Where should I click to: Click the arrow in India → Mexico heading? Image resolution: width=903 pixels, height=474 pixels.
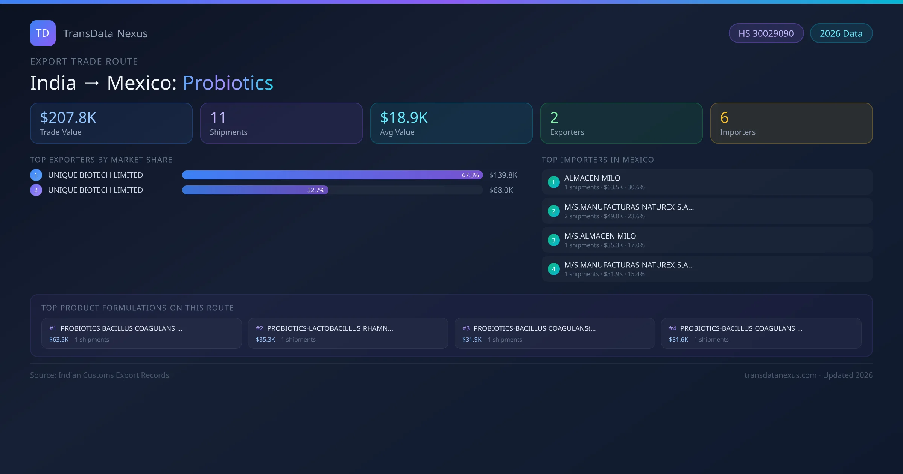click(x=92, y=82)
